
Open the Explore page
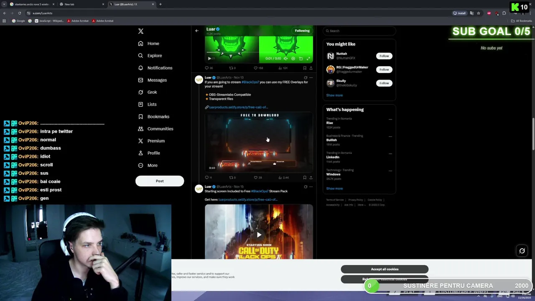point(150,56)
